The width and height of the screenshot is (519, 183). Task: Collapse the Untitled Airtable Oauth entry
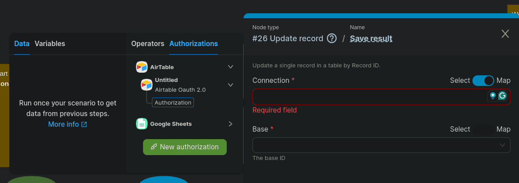coord(230,85)
